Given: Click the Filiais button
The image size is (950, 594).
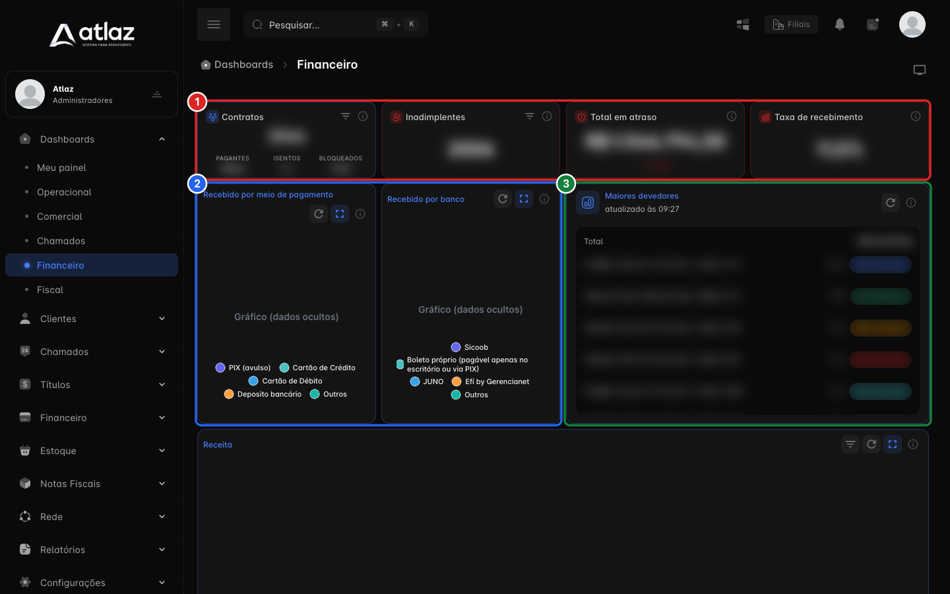Looking at the screenshot, I should pos(791,24).
